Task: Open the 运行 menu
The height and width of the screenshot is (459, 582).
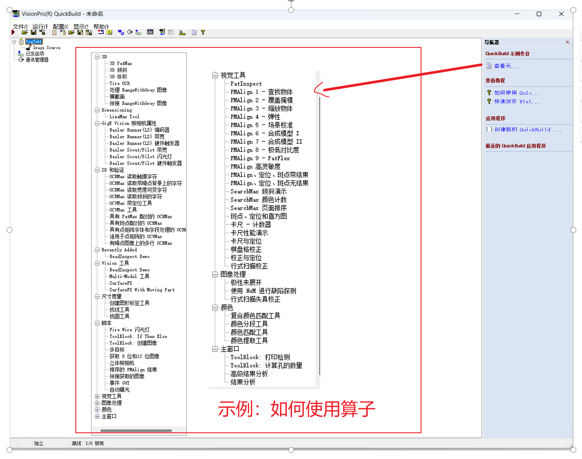Action: [x=40, y=26]
